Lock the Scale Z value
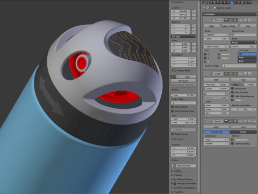 (x=194, y=51)
